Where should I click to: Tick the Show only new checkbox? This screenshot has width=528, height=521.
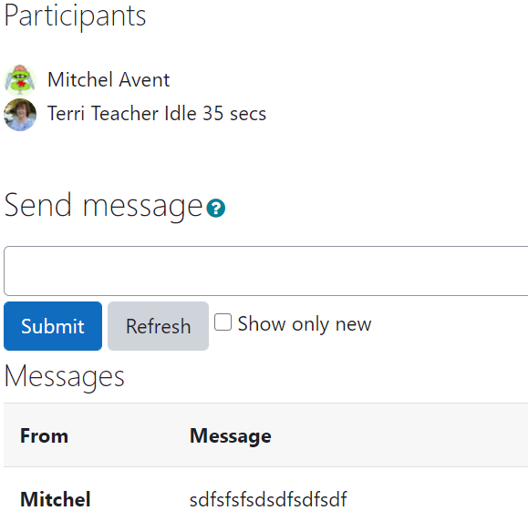pyautogui.click(x=223, y=322)
